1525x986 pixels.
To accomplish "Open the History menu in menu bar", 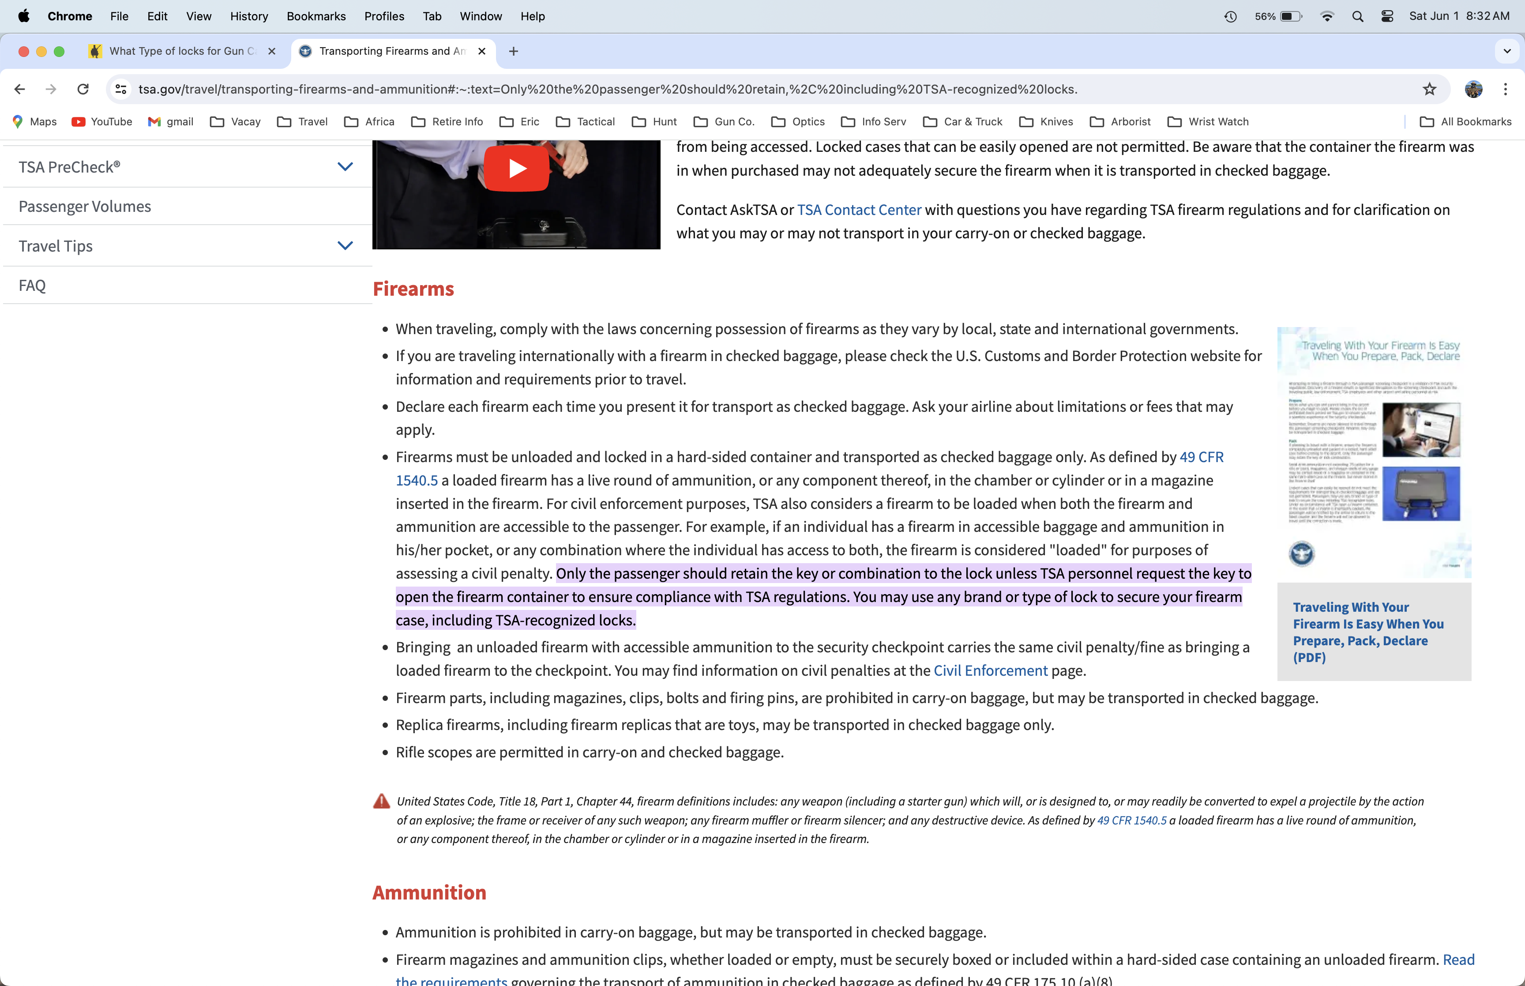I will [x=249, y=17].
